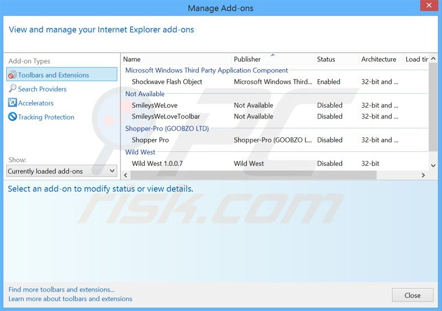Click the 32-bit architecture cell for Wild West
The height and width of the screenshot is (311, 442).
(x=370, y=164)
